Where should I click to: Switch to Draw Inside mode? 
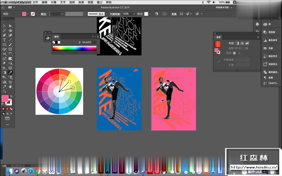click(11, 114)
